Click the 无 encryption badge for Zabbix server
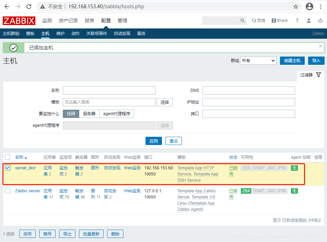Viewport: 327px width, 242px height. pyautogui.click(x=294, y=191)
